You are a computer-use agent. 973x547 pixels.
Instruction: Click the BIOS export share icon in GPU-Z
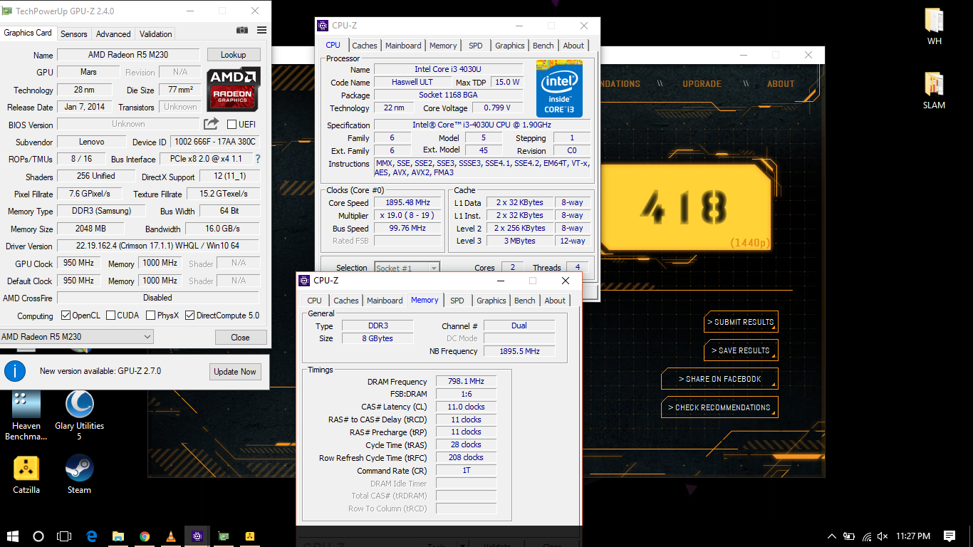[x=212, y=124]
